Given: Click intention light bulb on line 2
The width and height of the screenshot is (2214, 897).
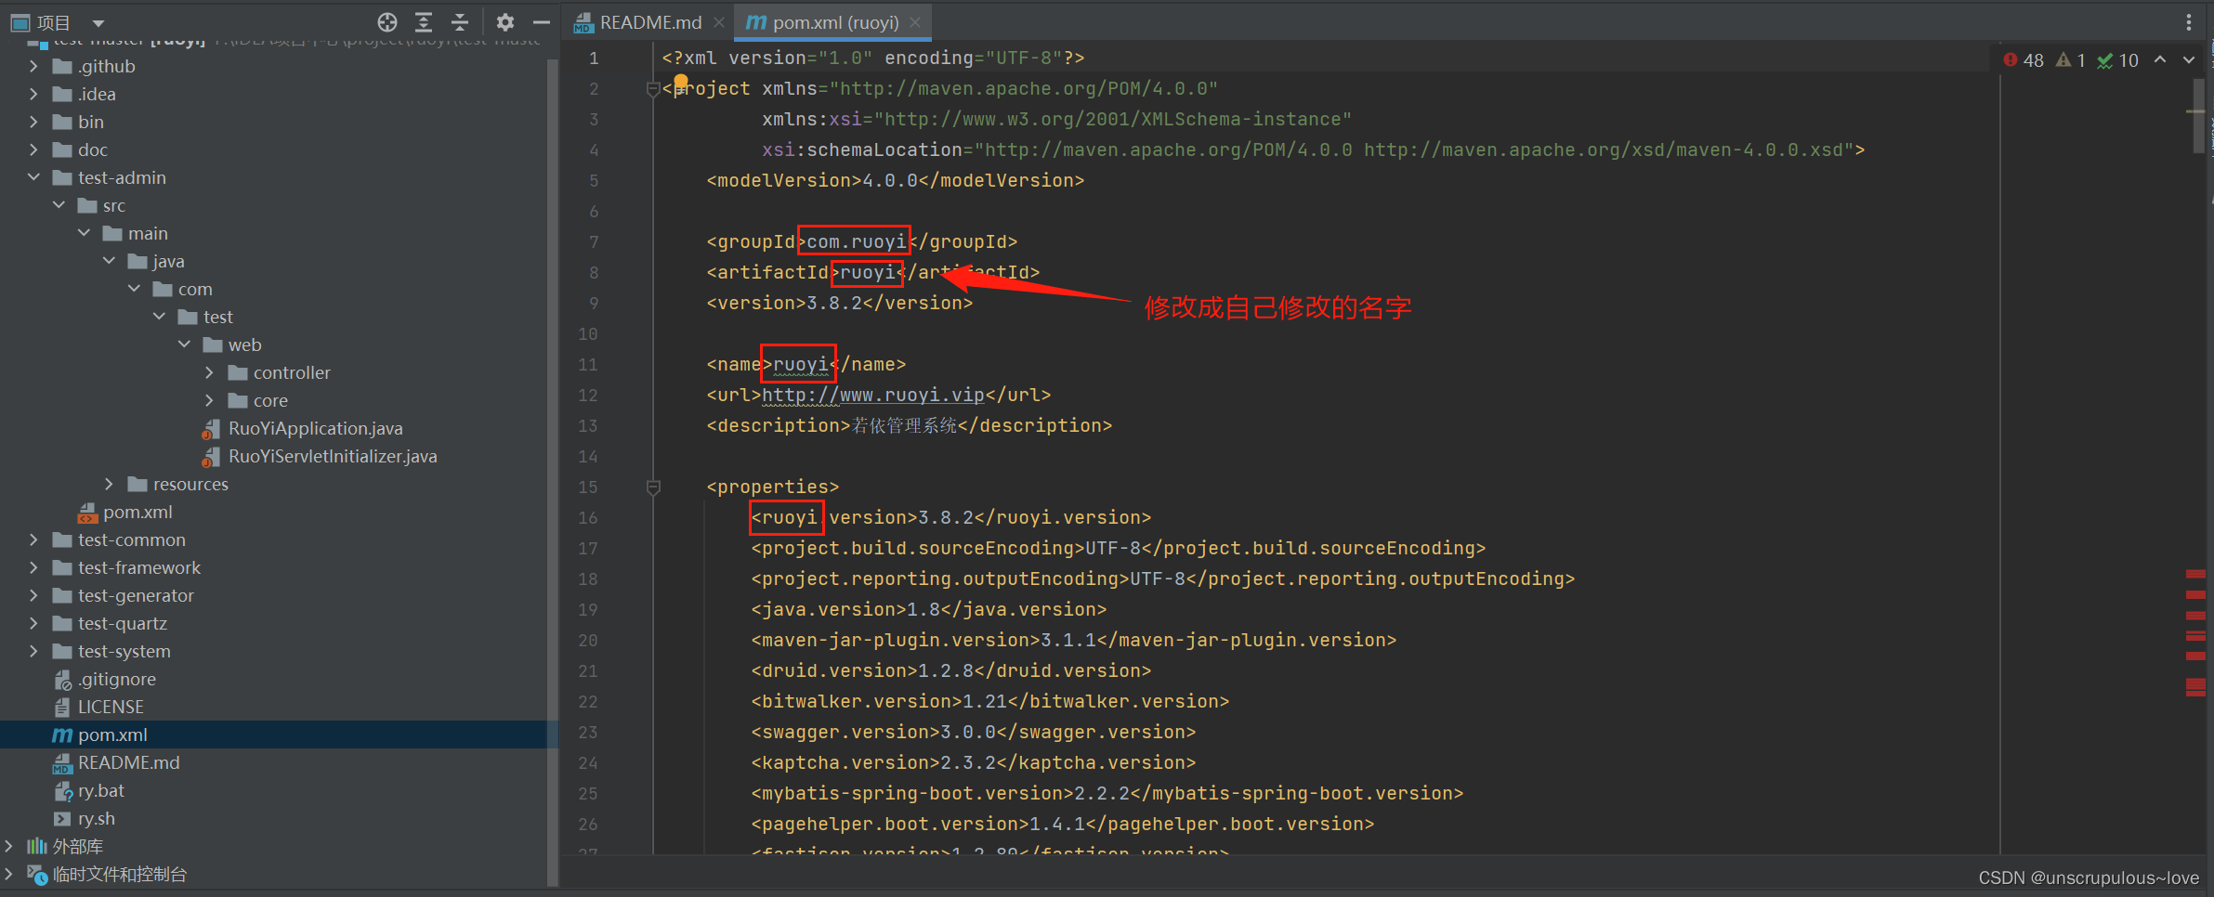Looking at the screenshot, I should click(681, 82).
